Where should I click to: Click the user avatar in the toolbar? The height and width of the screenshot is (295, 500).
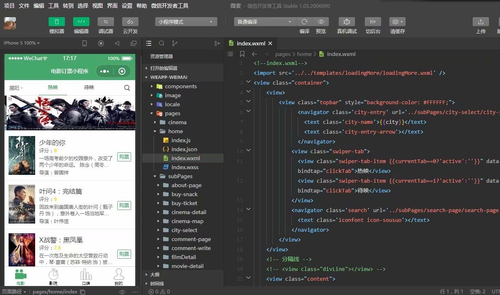coord(10,23)
